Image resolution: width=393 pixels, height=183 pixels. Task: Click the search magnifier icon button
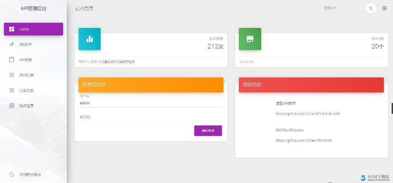[371, 9]
